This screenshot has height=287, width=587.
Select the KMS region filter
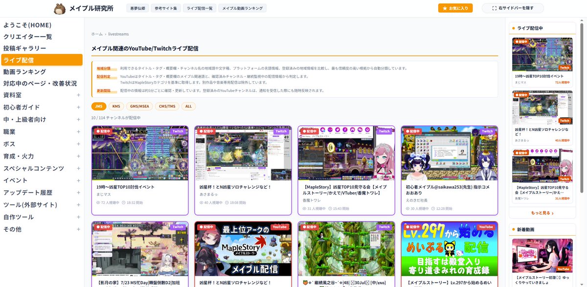tap(116, 106)
